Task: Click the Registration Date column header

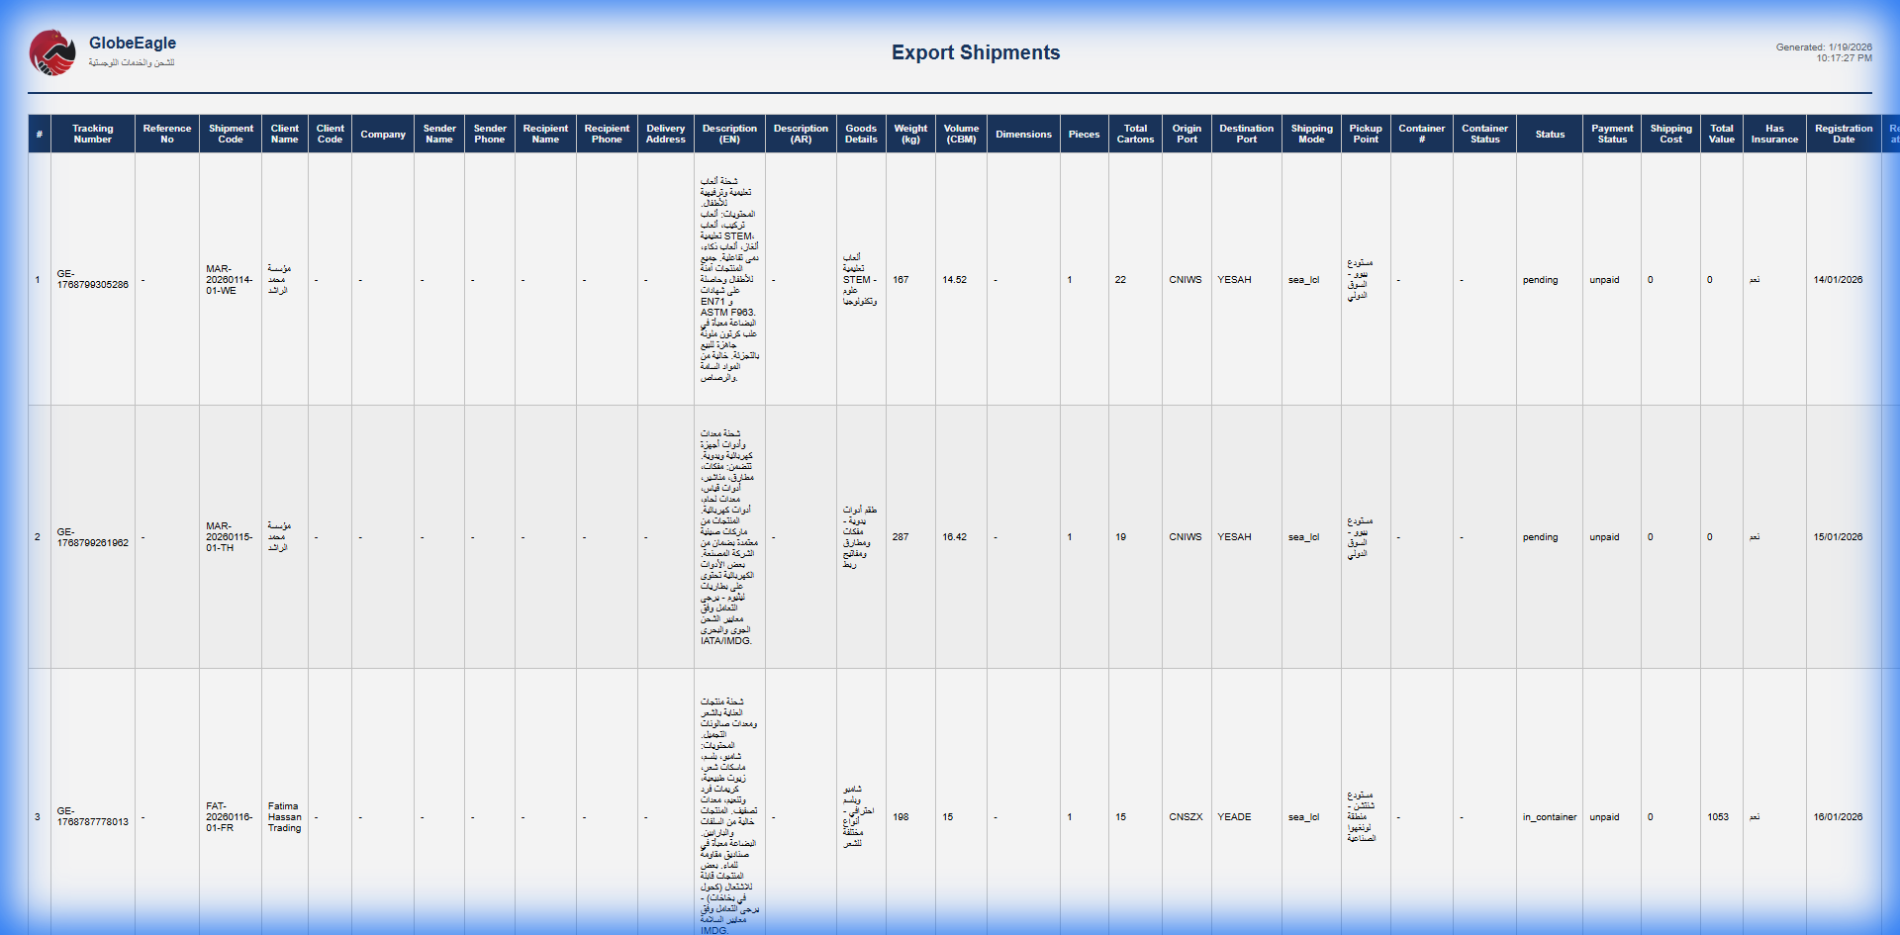Action: pos(1843,133)
